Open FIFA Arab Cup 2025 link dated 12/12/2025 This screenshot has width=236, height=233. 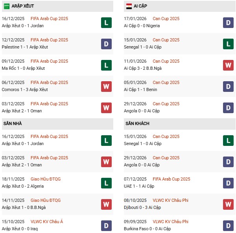click(49, 40)
